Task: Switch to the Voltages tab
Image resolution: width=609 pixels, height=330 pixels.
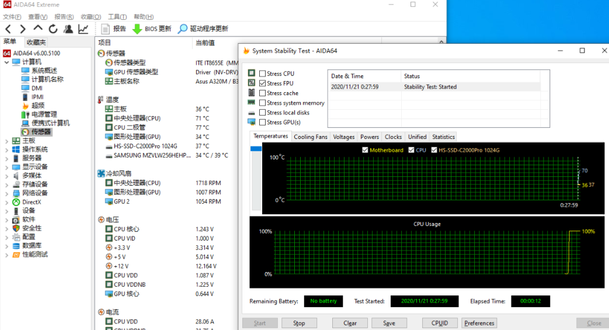Action: (x=344, y=137)
